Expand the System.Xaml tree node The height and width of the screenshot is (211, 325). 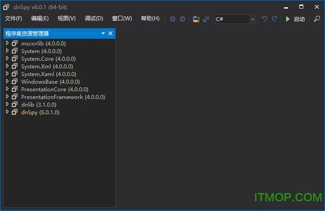[7, 74]
